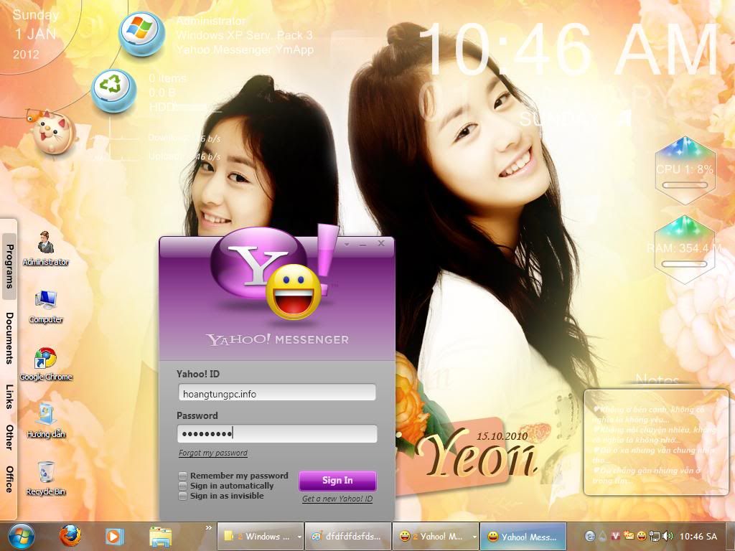The image size is (735, 551).
Task: Open the Computer desktop icon
Action: coord(45,306)
